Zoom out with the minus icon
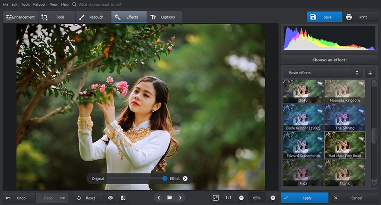Image resolution: width=381 pixels, height=205 pixels. coord(241,197)
